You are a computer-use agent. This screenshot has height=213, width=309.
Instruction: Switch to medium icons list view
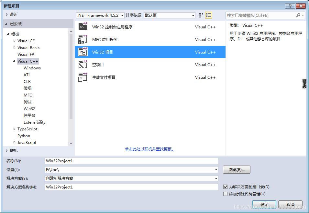click(x=209, y=15)
